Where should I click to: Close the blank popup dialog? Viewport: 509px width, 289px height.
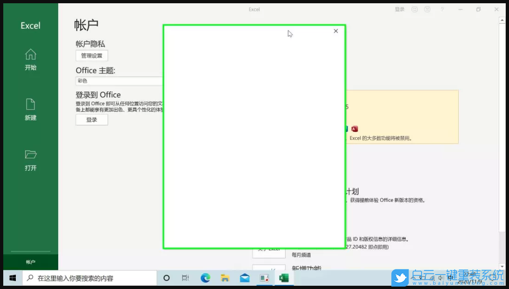point(335,31)
